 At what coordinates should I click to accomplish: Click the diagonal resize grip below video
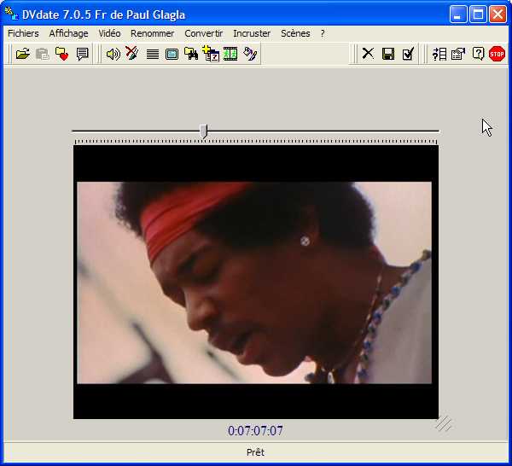coord(444,423)
